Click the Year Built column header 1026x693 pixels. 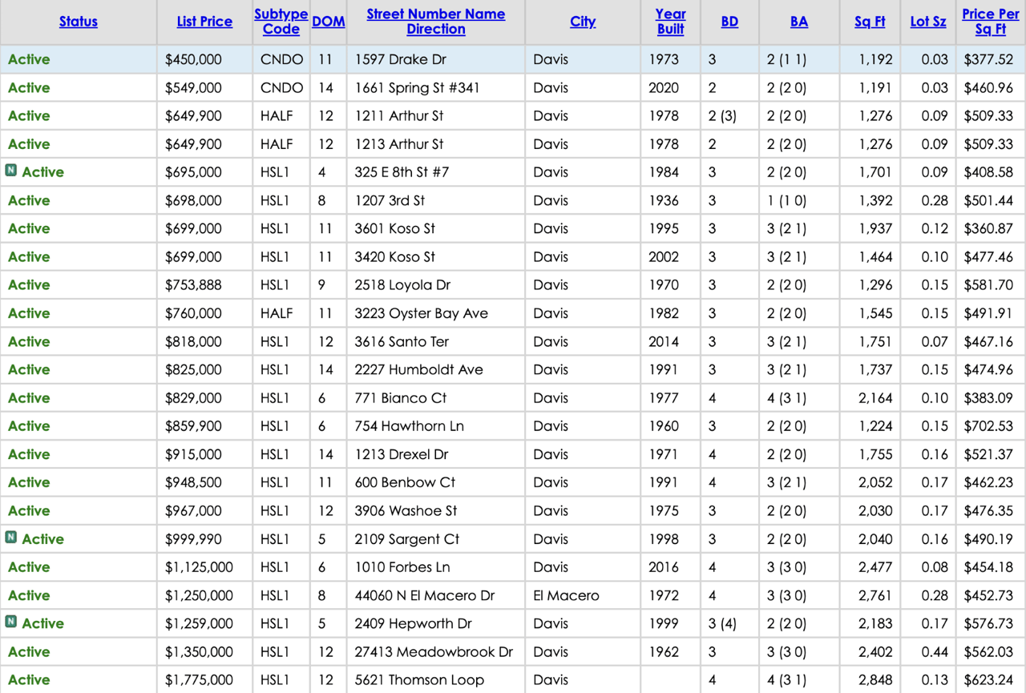[671, 22]
